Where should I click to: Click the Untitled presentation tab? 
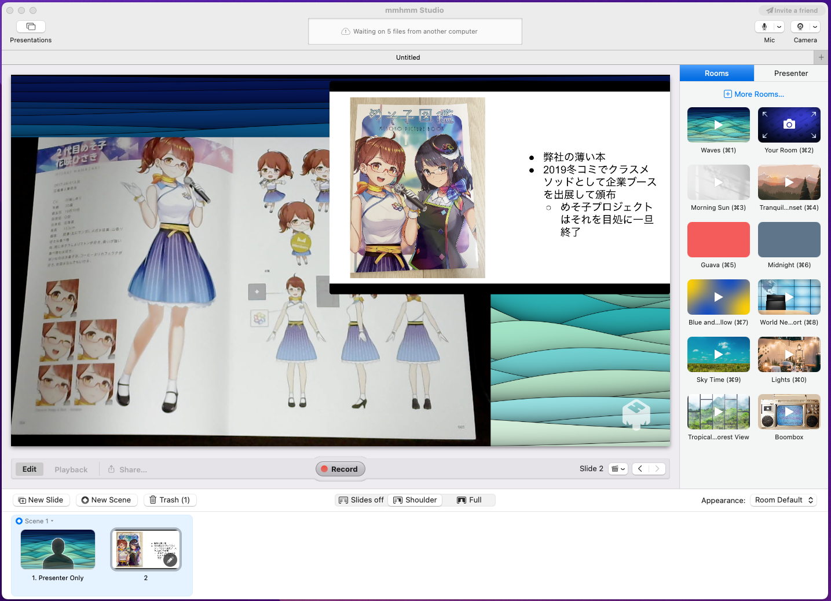coord(408,57)
